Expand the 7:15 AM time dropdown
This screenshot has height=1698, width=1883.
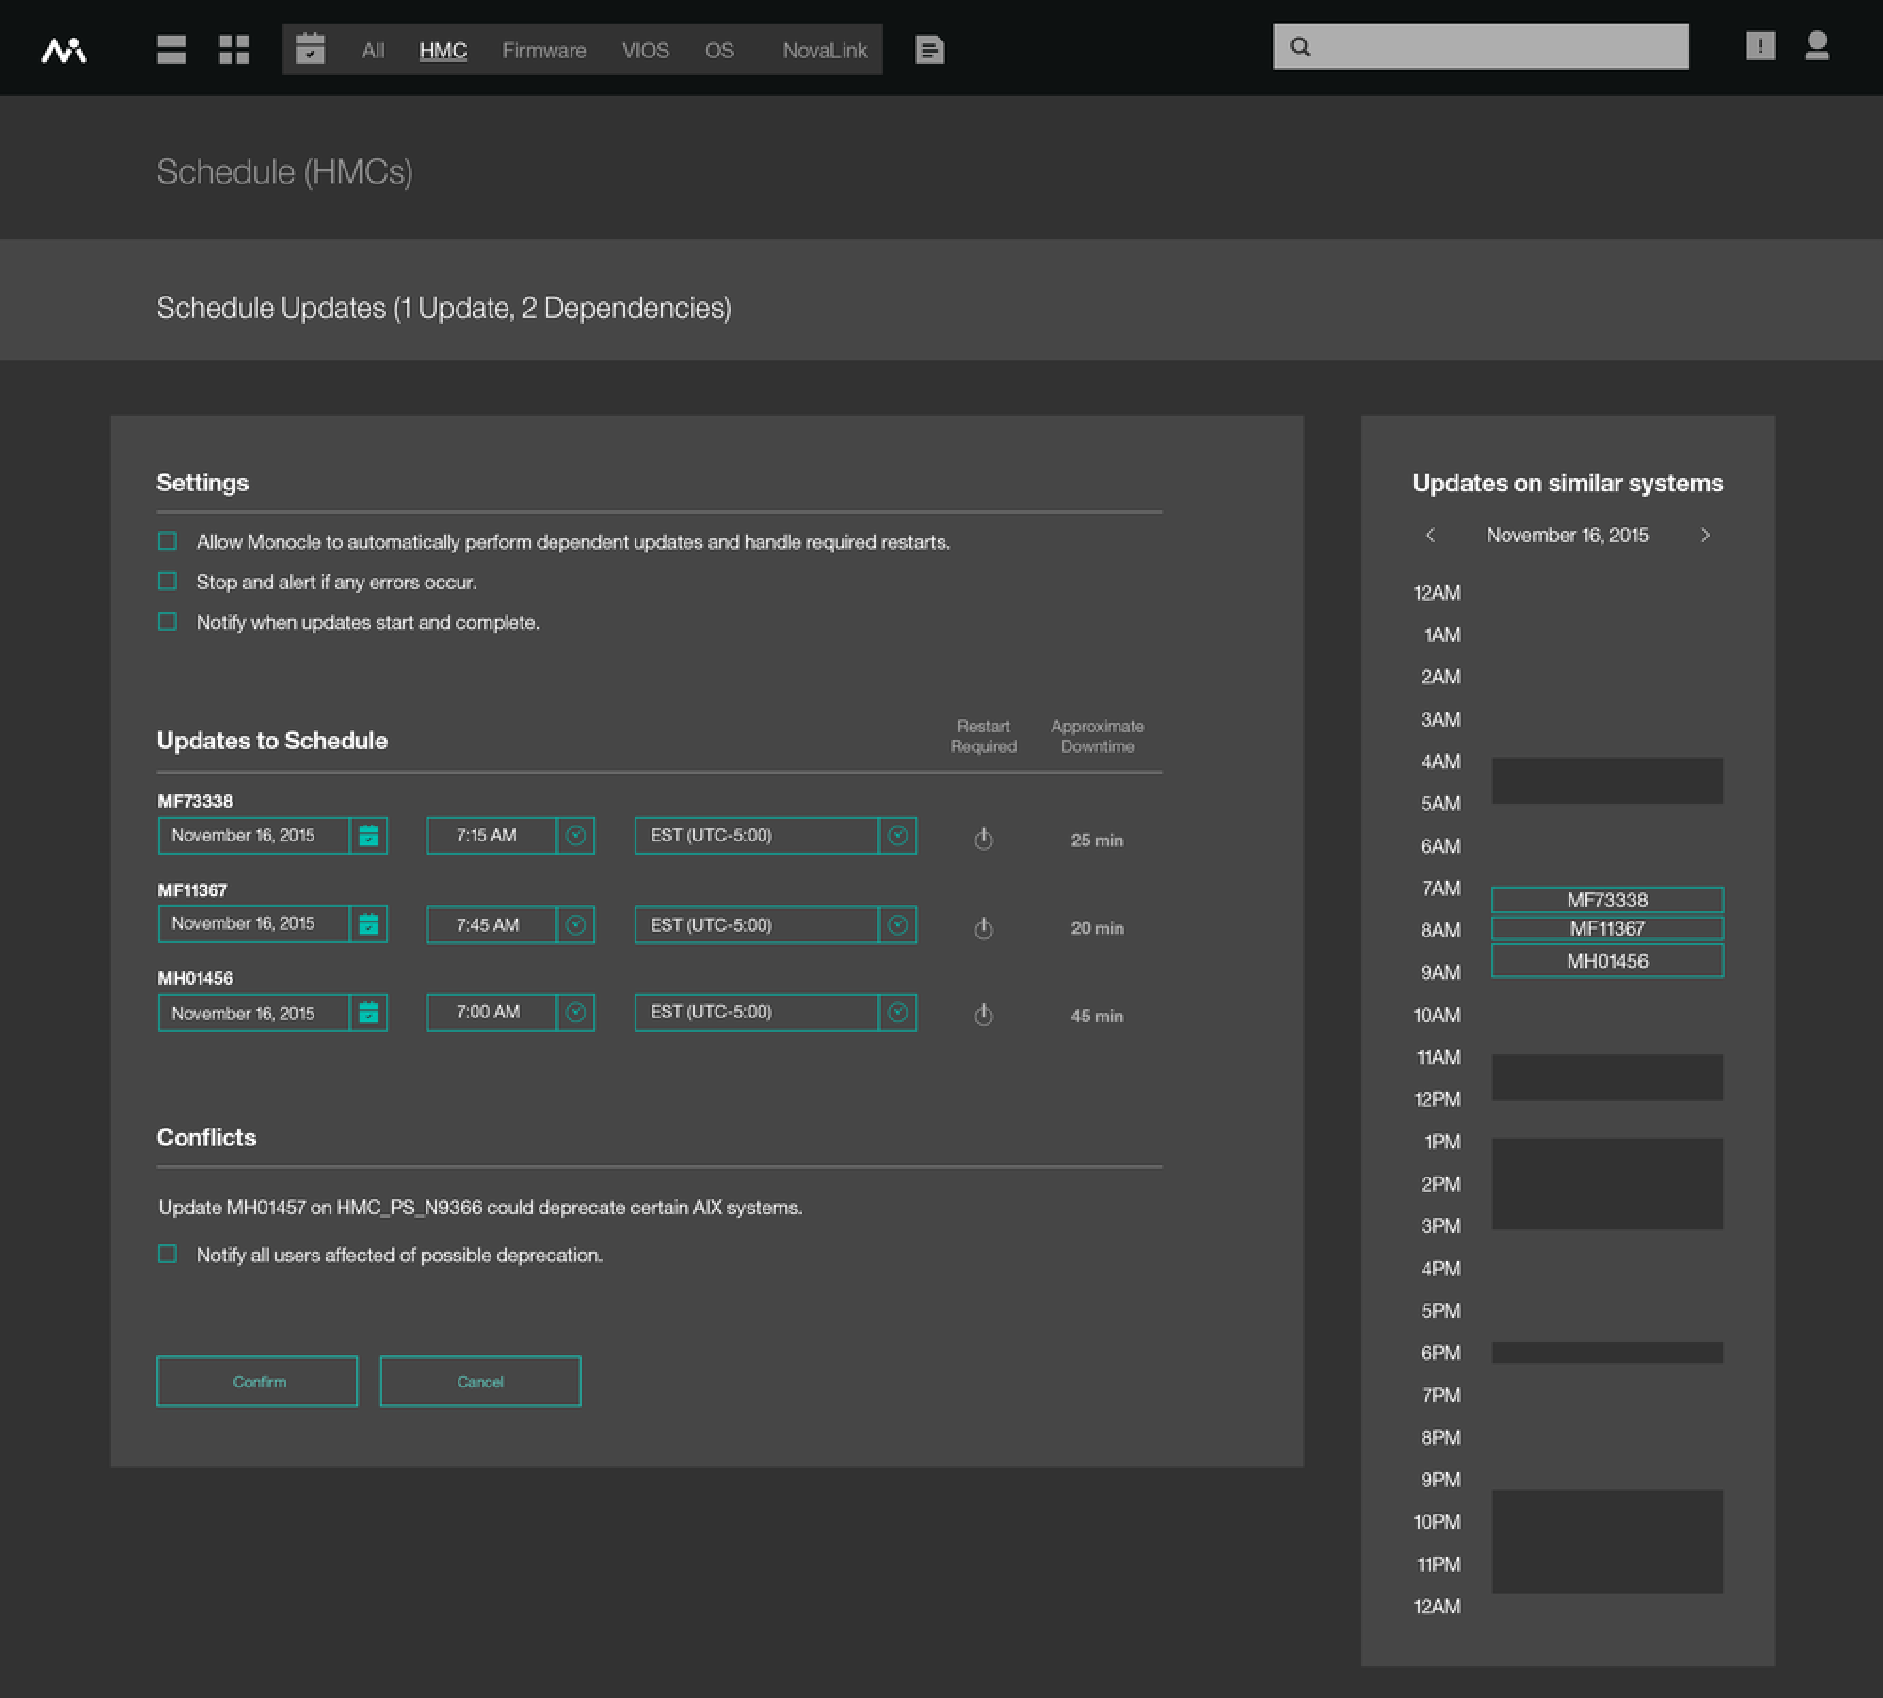[x=576, y=836]
